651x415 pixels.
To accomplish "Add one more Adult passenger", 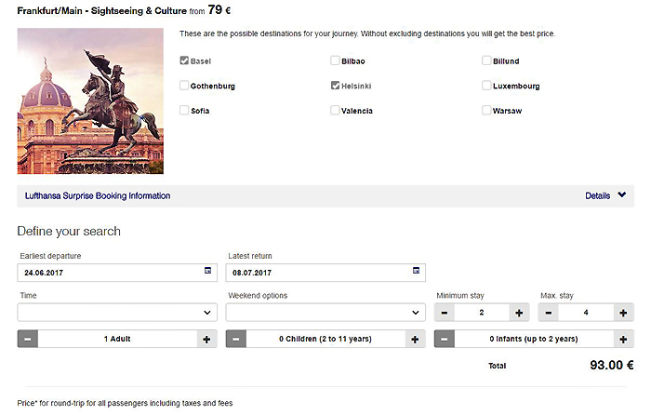I will [x=206, y=340].
